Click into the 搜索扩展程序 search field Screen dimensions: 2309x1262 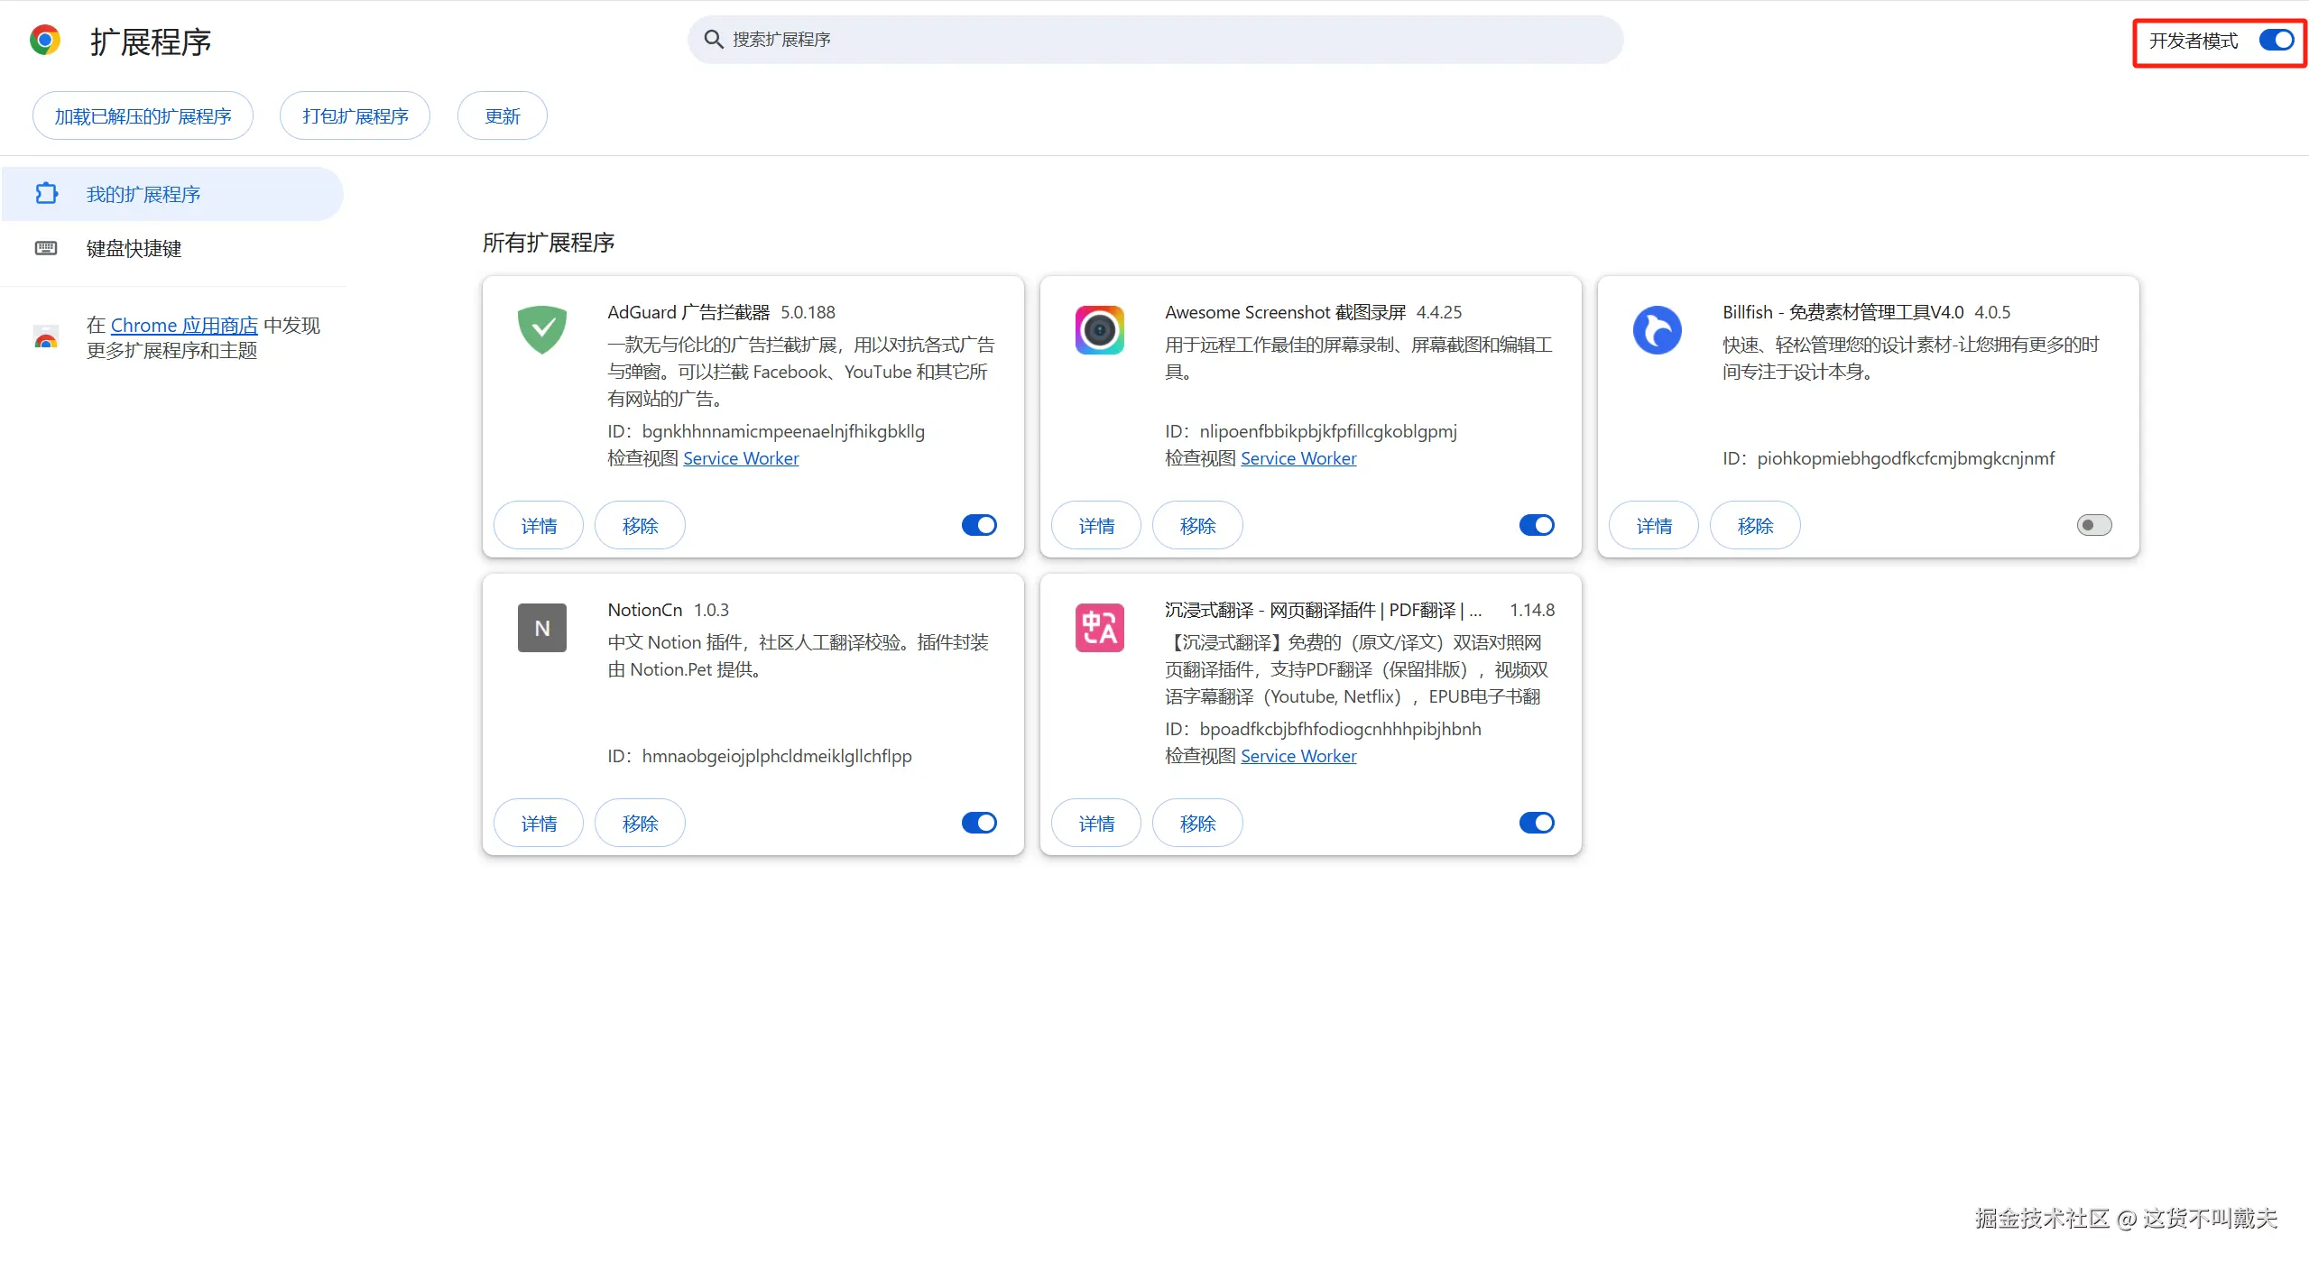pyautogui.click(x=1155, y=40)
